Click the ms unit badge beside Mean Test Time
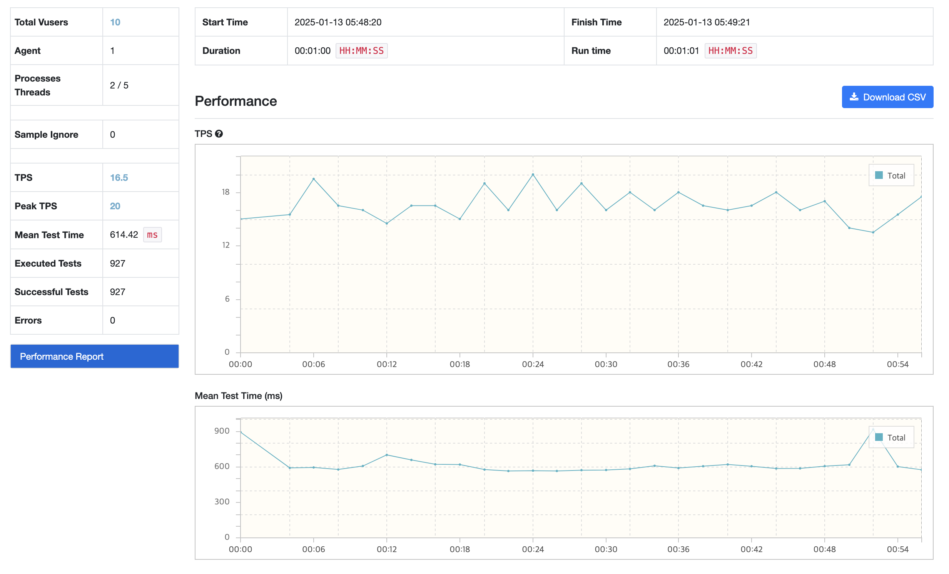The width and height of the screenshot is (949, 574). tap(152, 235)
